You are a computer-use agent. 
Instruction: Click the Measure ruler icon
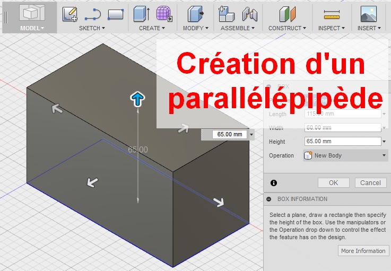pyautogui.click(x=332, y=14)
